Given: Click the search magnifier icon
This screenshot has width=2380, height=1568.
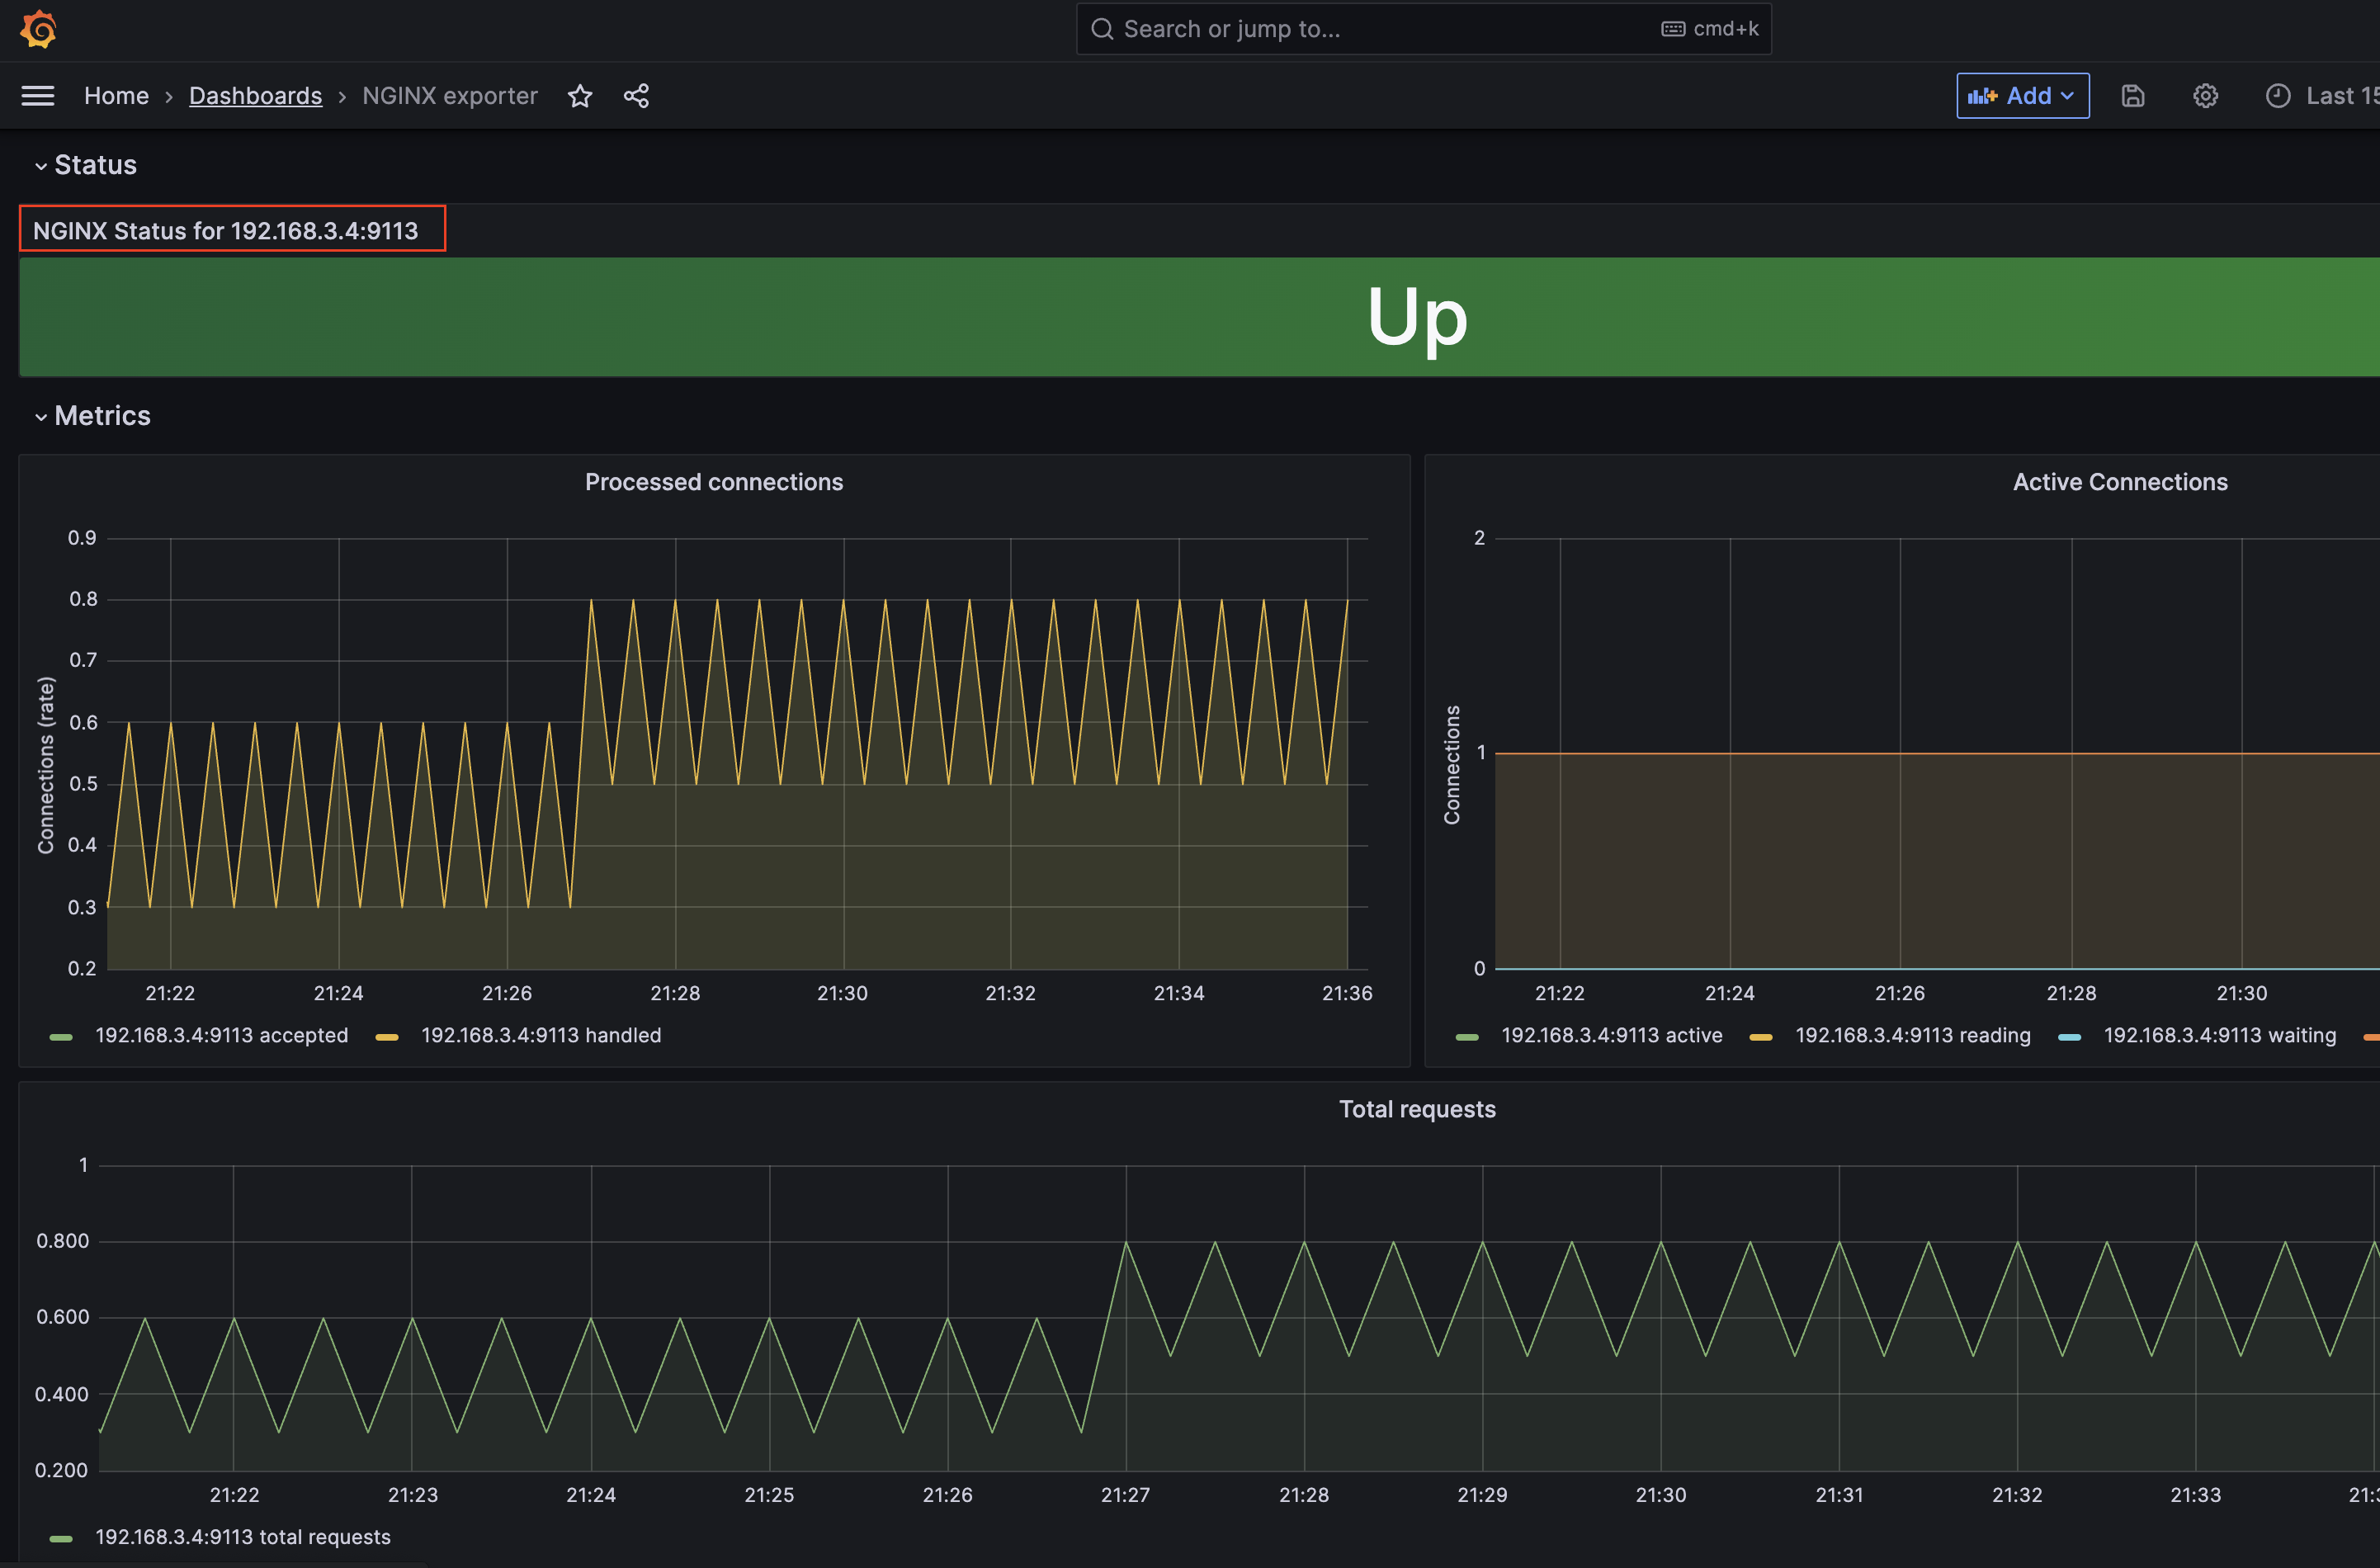Looking at the screenshot, I should (1102, 29).
